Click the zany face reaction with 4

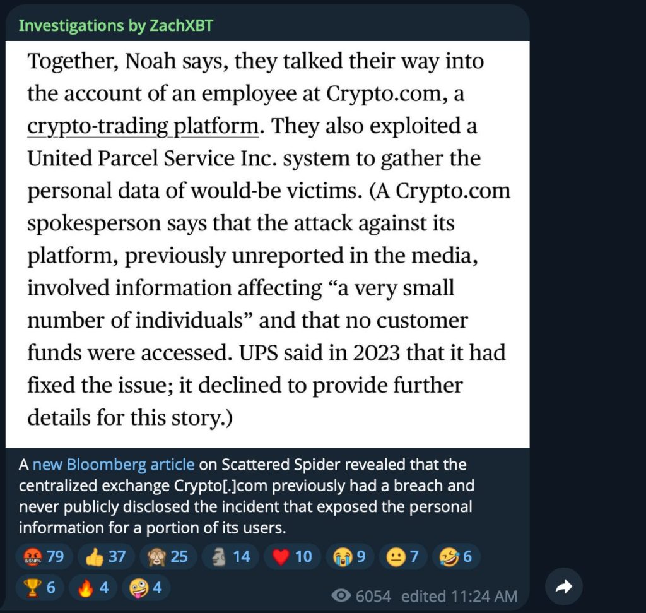(145, 588)
